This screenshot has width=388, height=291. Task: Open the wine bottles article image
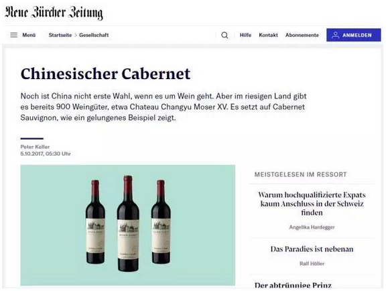pyautogui.click(x=128, y=225)
